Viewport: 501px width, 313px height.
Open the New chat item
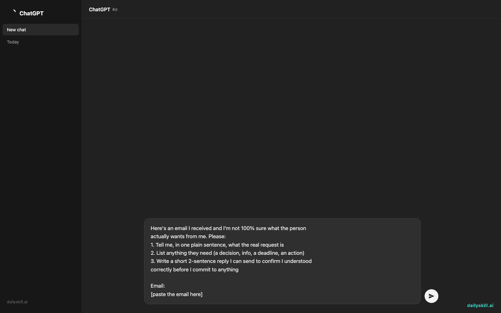41,30
